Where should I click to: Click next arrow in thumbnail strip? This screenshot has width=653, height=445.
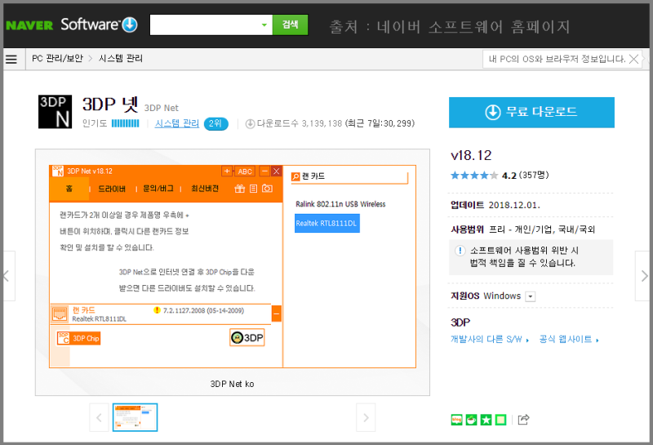(366, 417)
